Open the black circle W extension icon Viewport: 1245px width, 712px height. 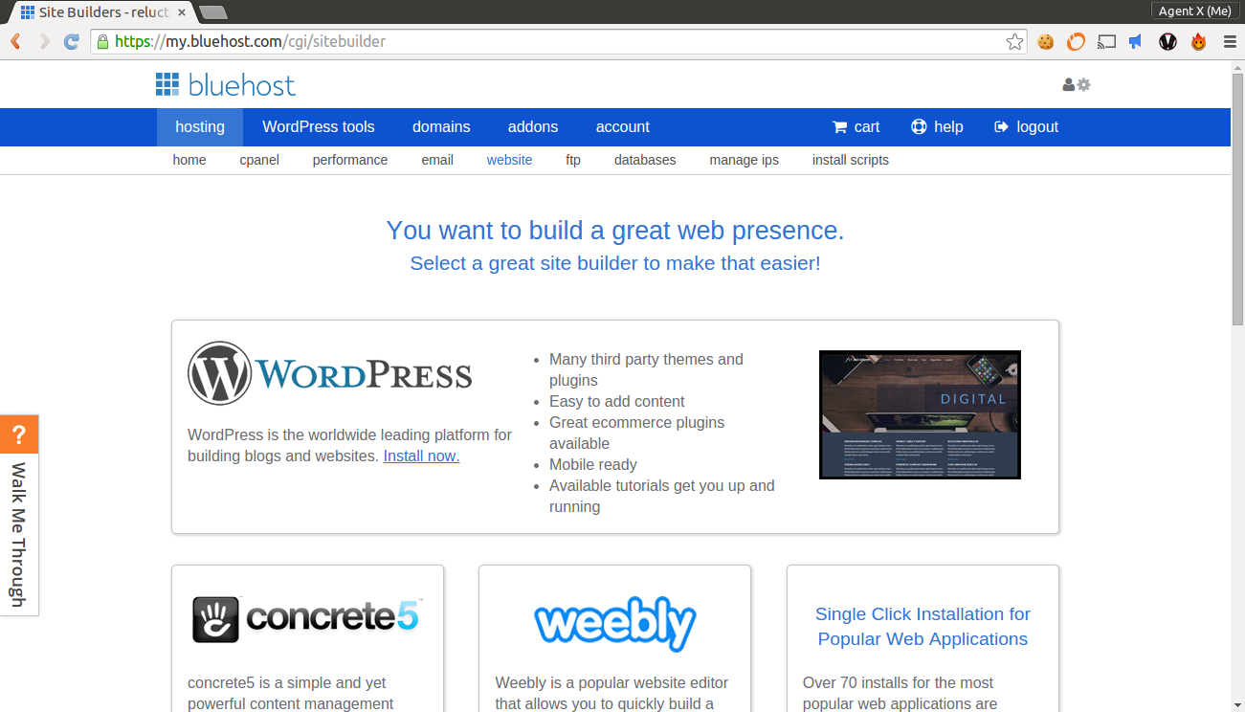pos(1167,41)
